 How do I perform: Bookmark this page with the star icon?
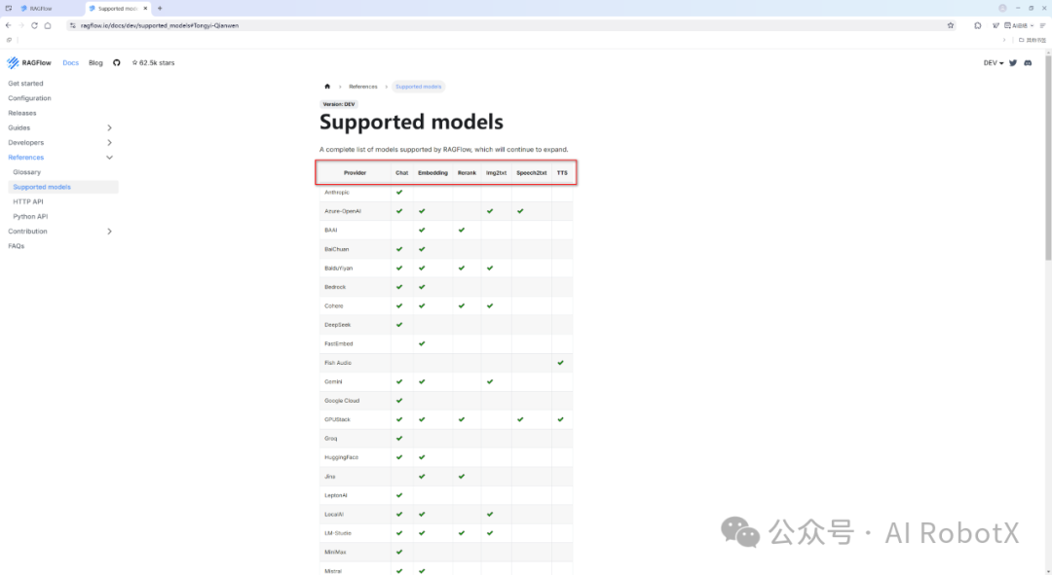(951, 25)
